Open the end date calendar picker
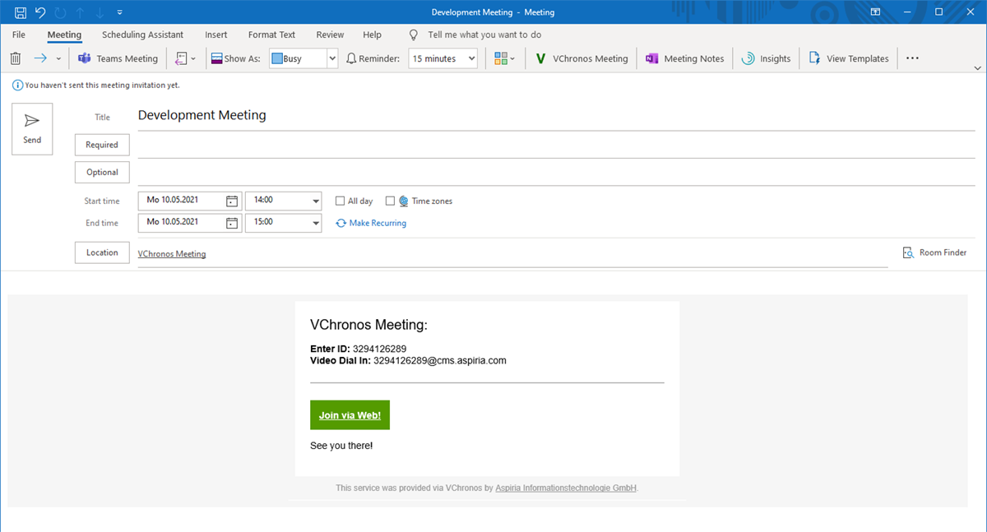Screen dimensions: 987x532 pos(233,223)
